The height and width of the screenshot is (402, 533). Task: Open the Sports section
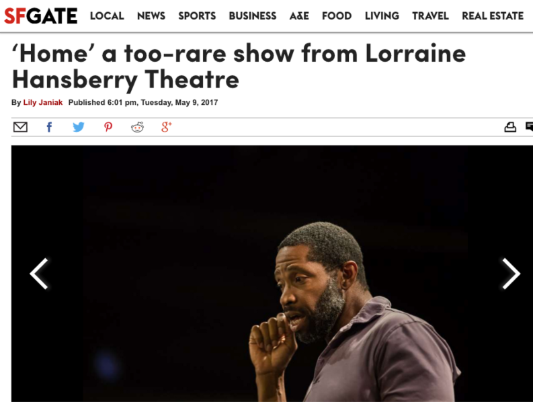tap(197, 16)
